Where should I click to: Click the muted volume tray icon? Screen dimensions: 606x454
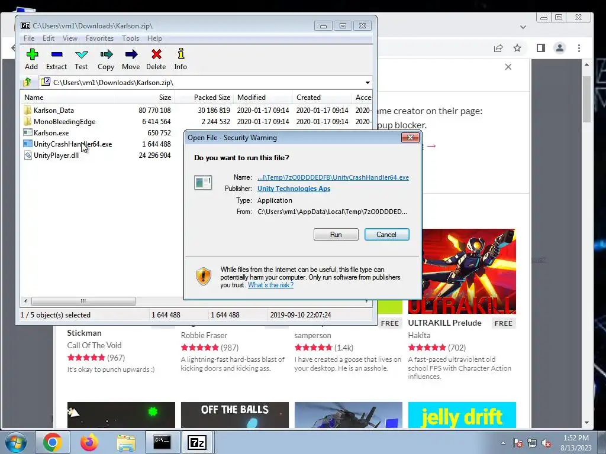pyautogui.click(x=546, y=443)
